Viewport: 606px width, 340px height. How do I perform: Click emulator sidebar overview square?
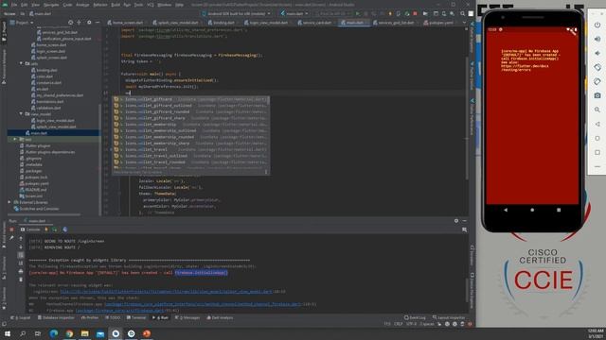[597, 152]
